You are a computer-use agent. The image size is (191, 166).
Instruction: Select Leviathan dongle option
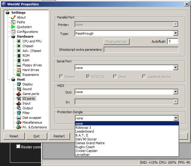tap(127, 155)
